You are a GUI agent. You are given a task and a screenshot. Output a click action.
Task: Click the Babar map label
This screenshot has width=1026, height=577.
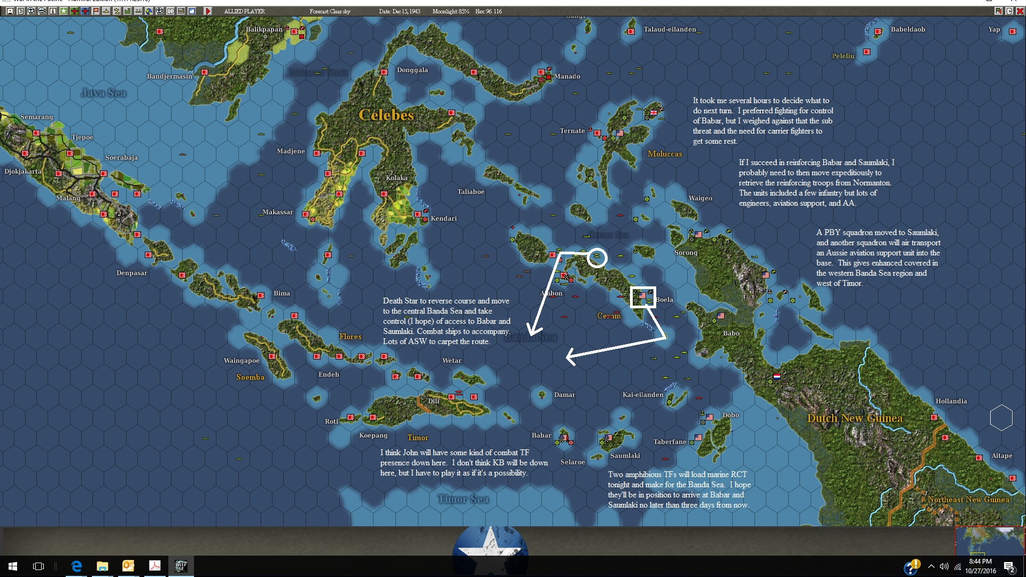541,435
